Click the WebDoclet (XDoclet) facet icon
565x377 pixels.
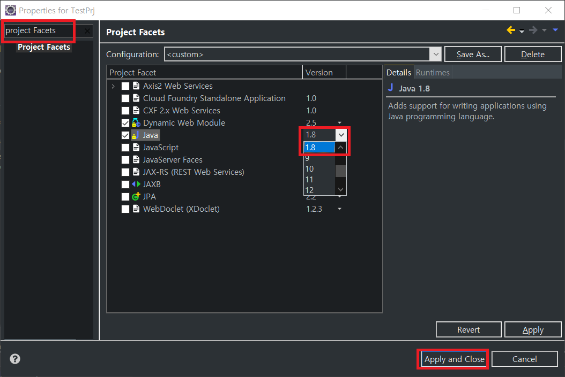pyautogui.click(x=136, y=209)
